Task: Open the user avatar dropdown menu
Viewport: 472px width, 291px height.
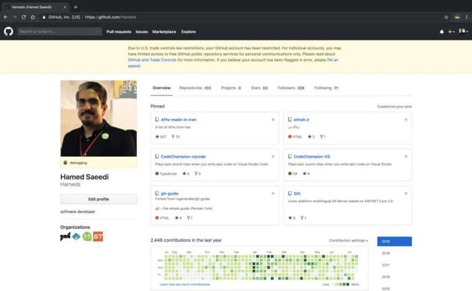Action: click(x=463, y=31)
